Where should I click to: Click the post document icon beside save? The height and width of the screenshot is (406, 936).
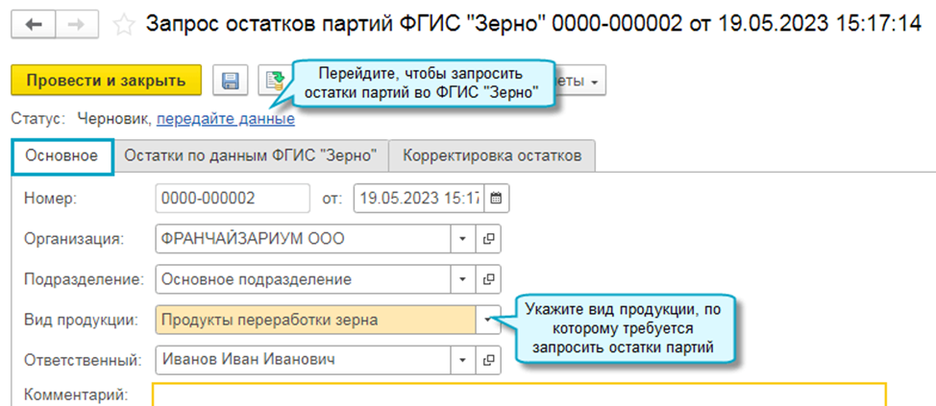(x=272, y=81)
